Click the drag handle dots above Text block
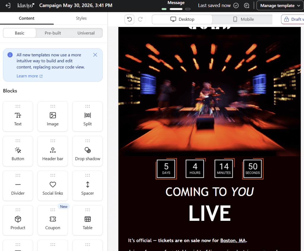The height and width of the screenshot is (251, 304). [18, 106]
